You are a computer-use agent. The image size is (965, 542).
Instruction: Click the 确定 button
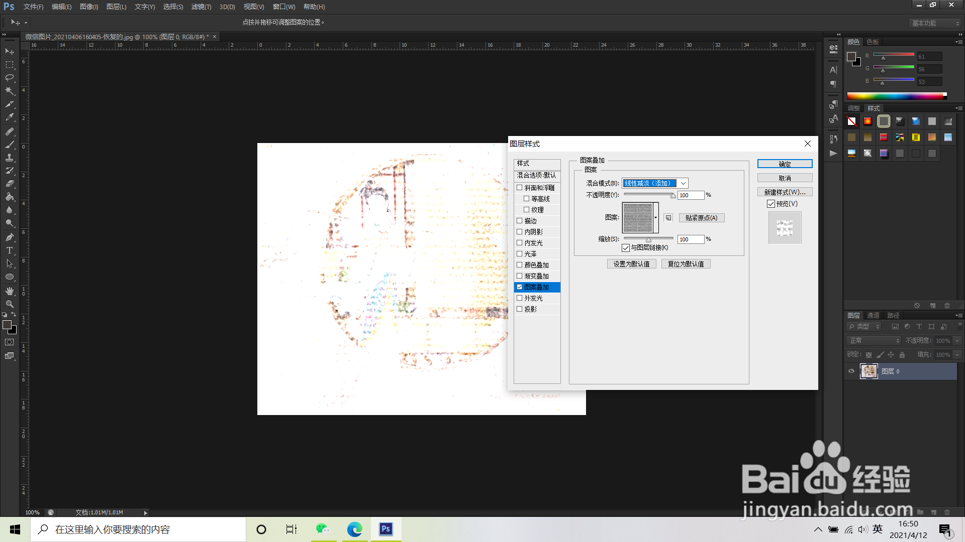tap(785, 164)
